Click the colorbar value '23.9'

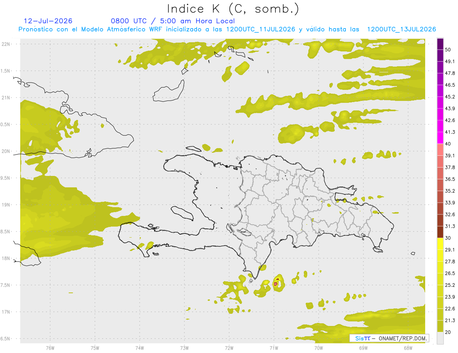pos(450,297)
